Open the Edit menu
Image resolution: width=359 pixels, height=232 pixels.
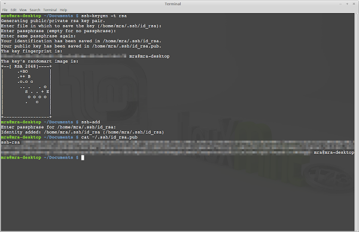pos(14,10)
